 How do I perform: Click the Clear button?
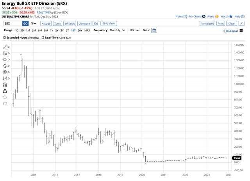[x=232, y=23]
